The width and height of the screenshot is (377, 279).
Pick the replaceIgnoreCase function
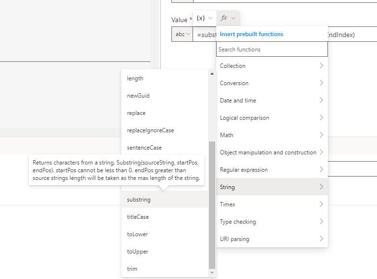point(150,130)
